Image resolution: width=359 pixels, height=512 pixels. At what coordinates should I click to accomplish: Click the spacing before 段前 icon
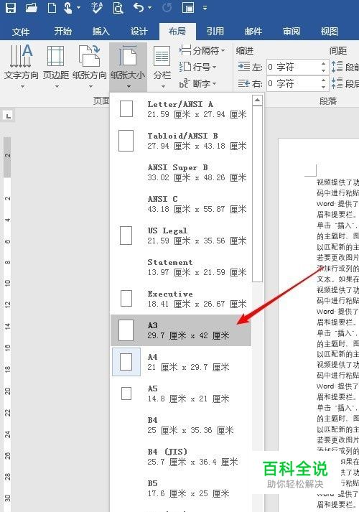tap(337, 67)
